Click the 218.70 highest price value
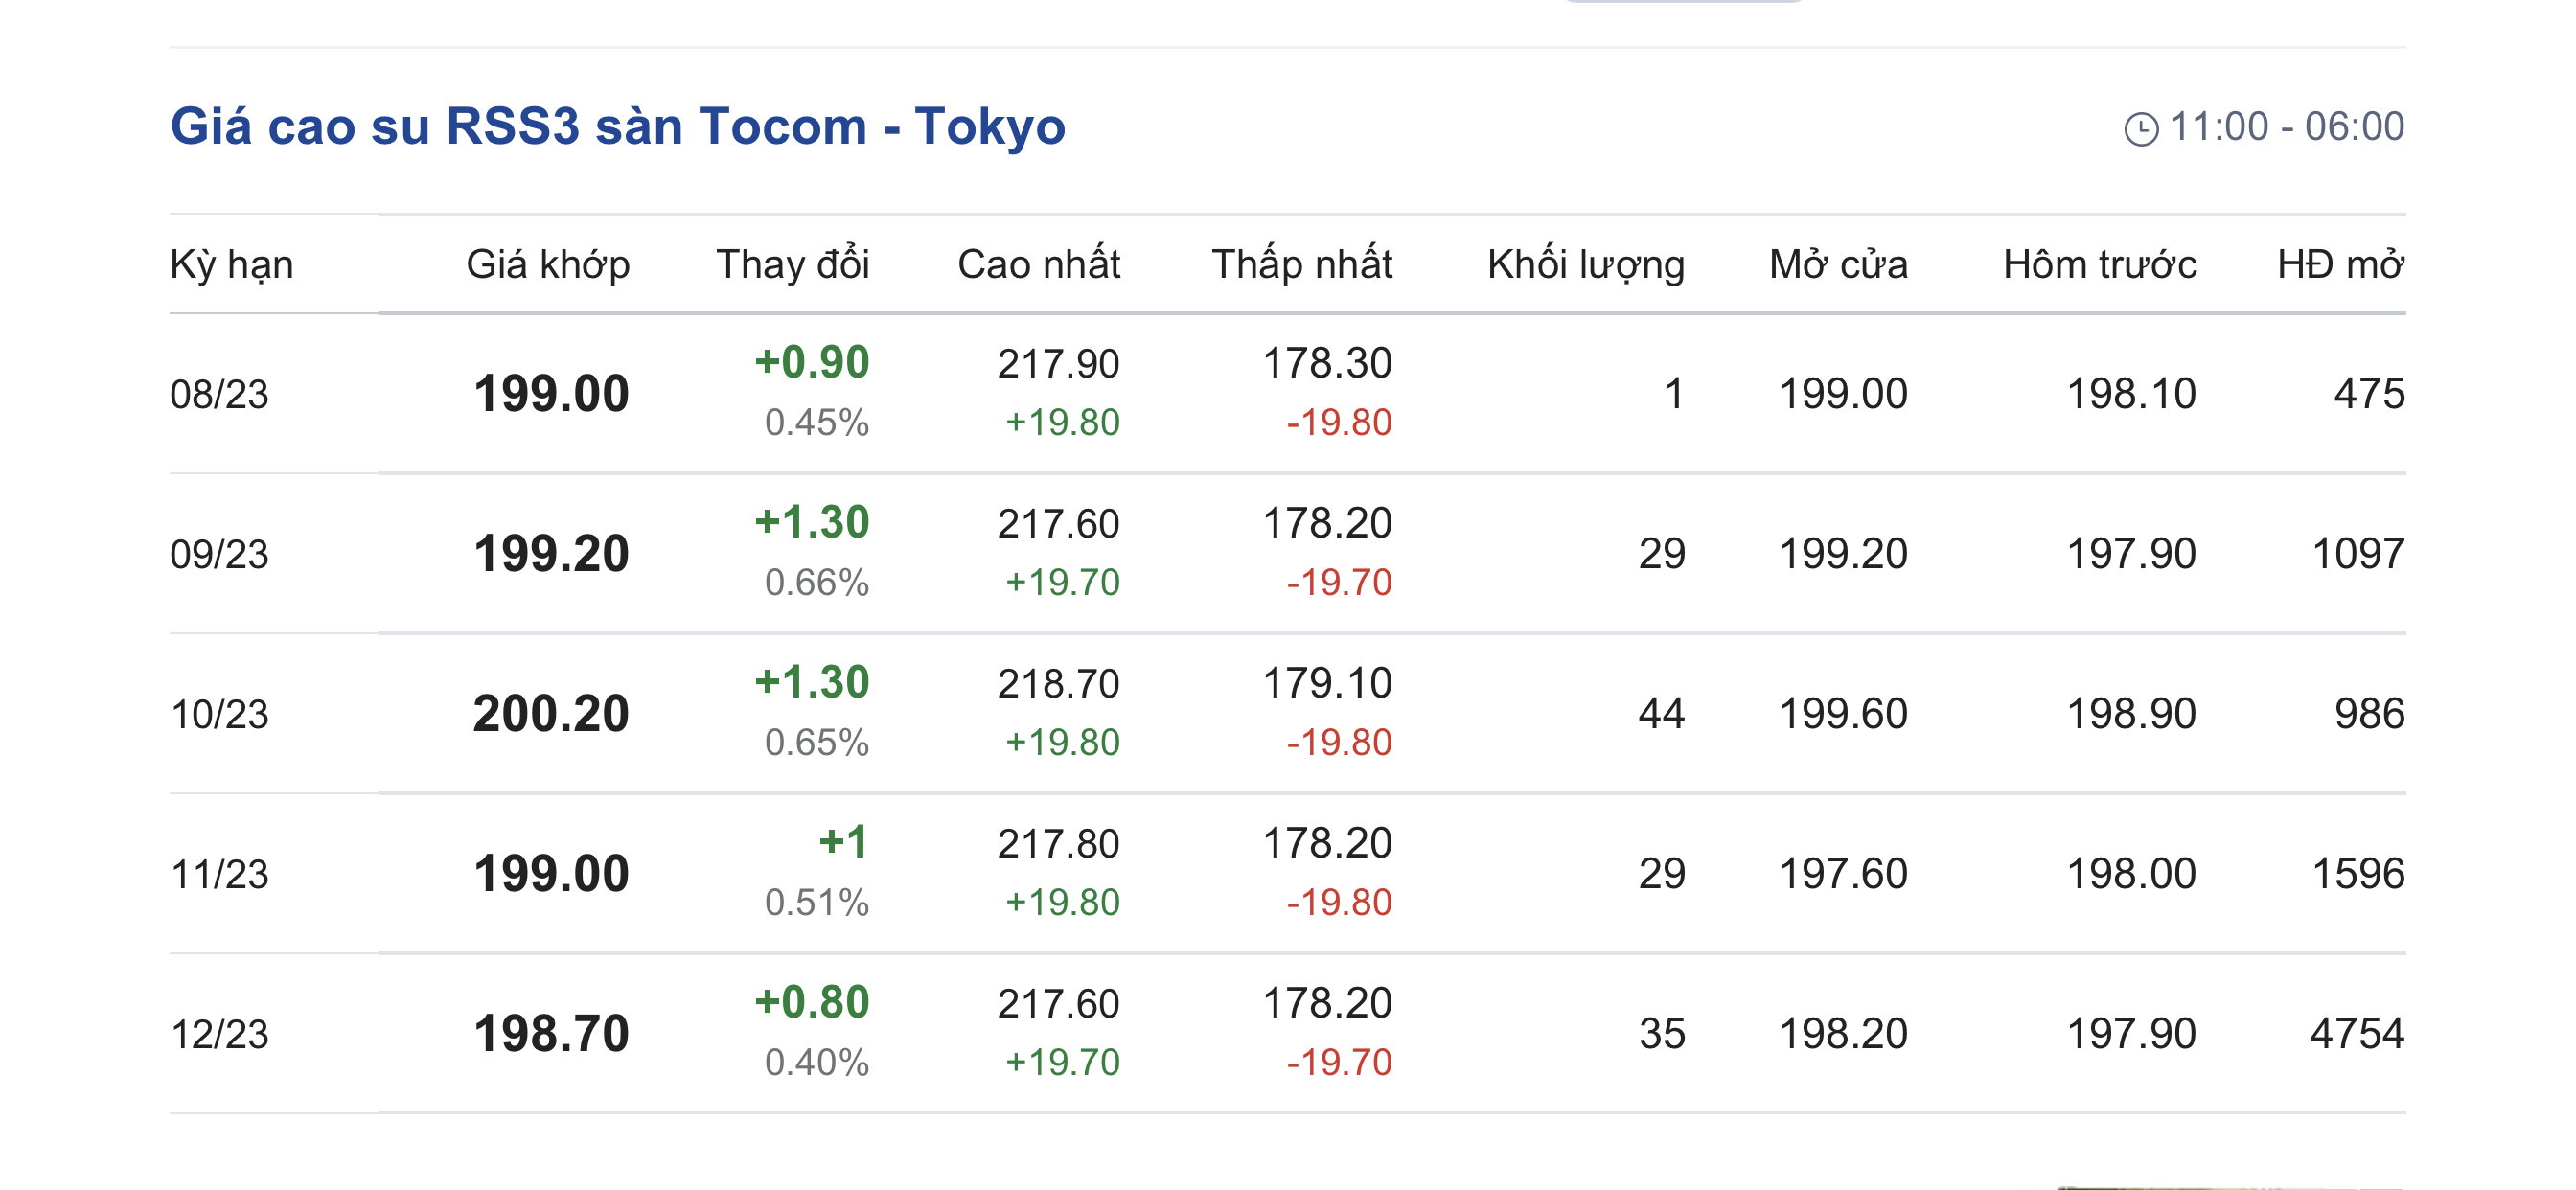2576x1190 pixels. tap(1058, 684)
